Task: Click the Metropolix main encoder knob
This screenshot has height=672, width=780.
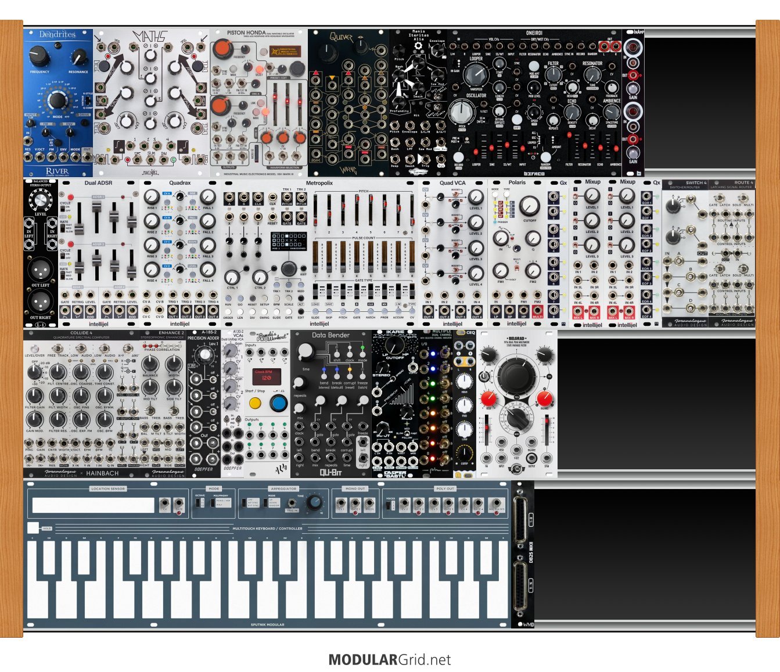Action: coord(289,269)
